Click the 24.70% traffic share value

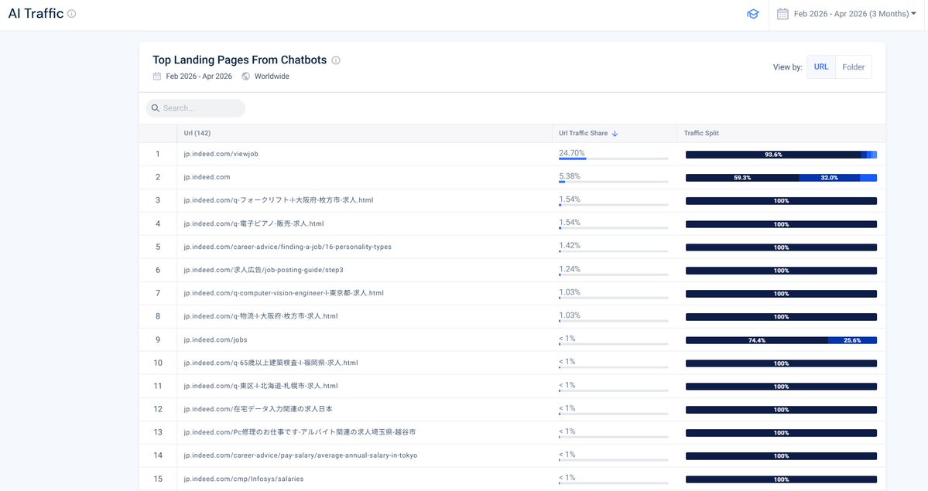point(572,153)
